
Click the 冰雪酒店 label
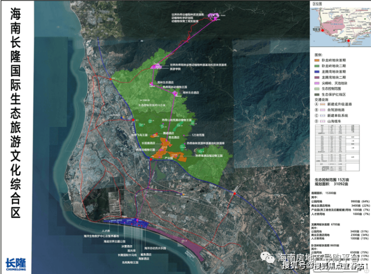click(126, 246)
